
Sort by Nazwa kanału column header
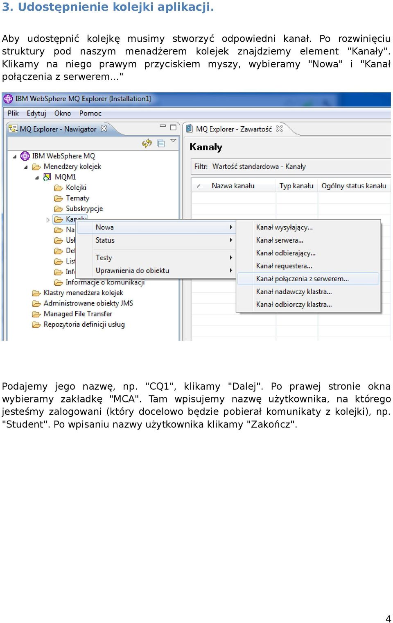pyautogui.click(x=233, y=186)
